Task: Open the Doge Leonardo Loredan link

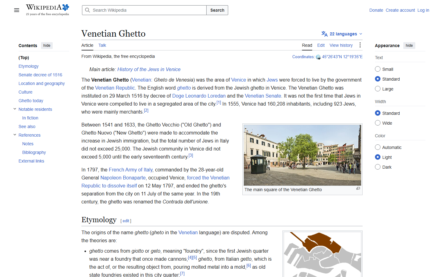Action: click(199, 96)
